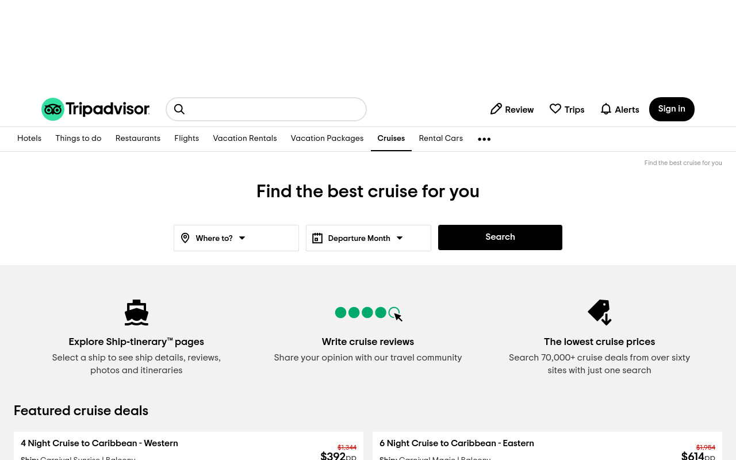Click the green rating bubbles icon
Viewport: 736px width, 460px height.
coord(369,313)
